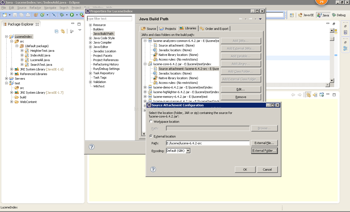Click the Remove button
The height and width of the screenshot is (212, 350).
pos(241,97)
